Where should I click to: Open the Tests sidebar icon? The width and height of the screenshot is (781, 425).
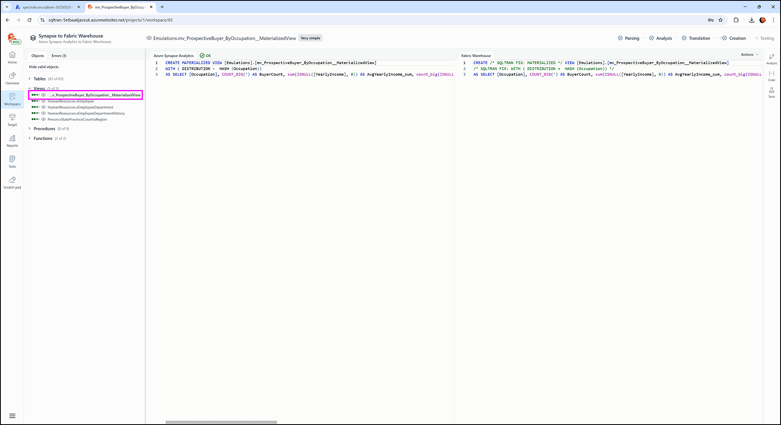(x=12, y=162)
